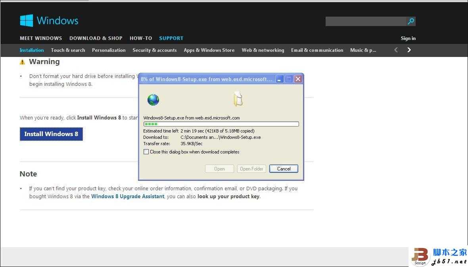Image resolution: width=468 pixels, height=267 pixels.
Task: Open the HOW-TO menu
Action: 141,38
